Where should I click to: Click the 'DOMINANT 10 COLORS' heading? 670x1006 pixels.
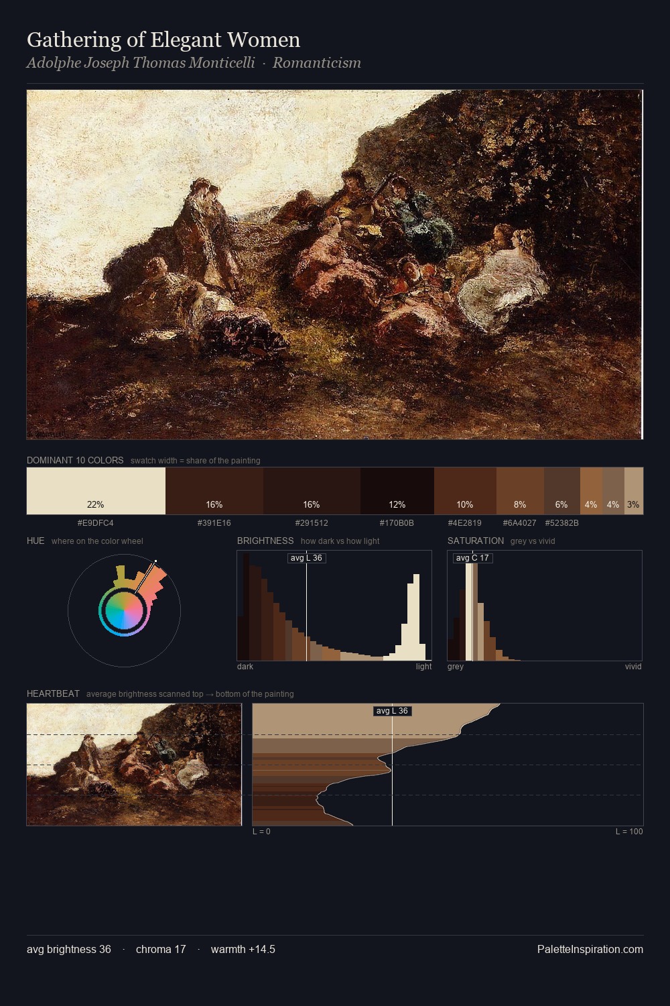(75, 460)
